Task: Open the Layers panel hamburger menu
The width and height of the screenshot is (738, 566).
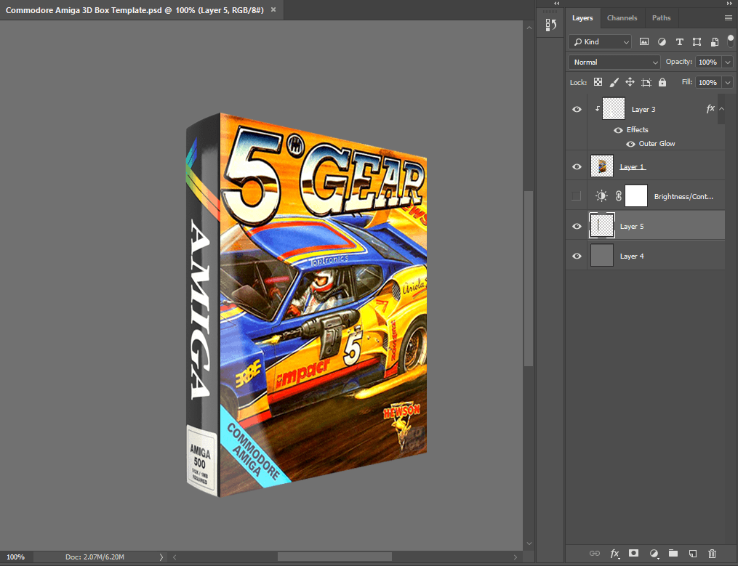Action: (x=729, y=17)
